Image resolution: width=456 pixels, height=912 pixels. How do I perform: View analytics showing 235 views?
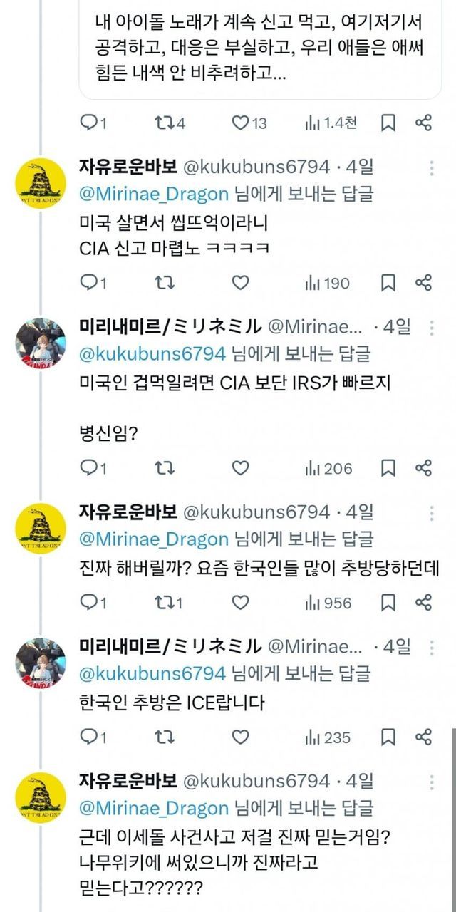[328, 737]
